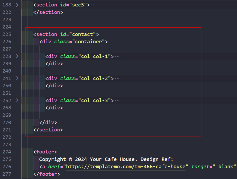This screenshot has width=237, height=179.
Task: Click the folded-code ellipsis after col-1
Action: click(117, 56)
